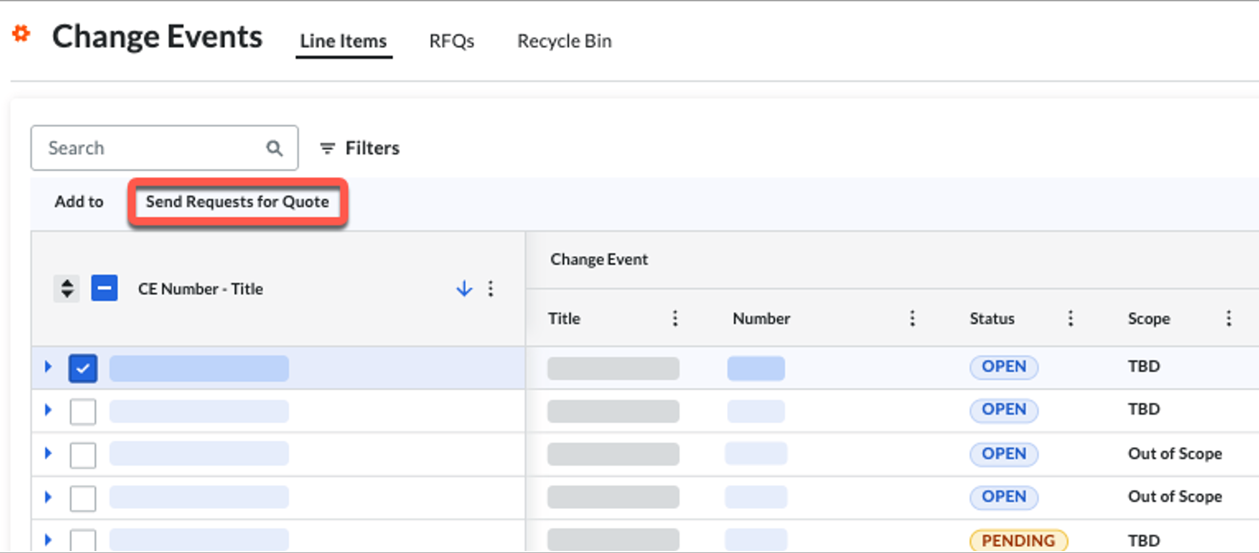This screenshot has height=553, width=1259.
Task: Check the PENDING row checkbox
Action: coord(83,540)
